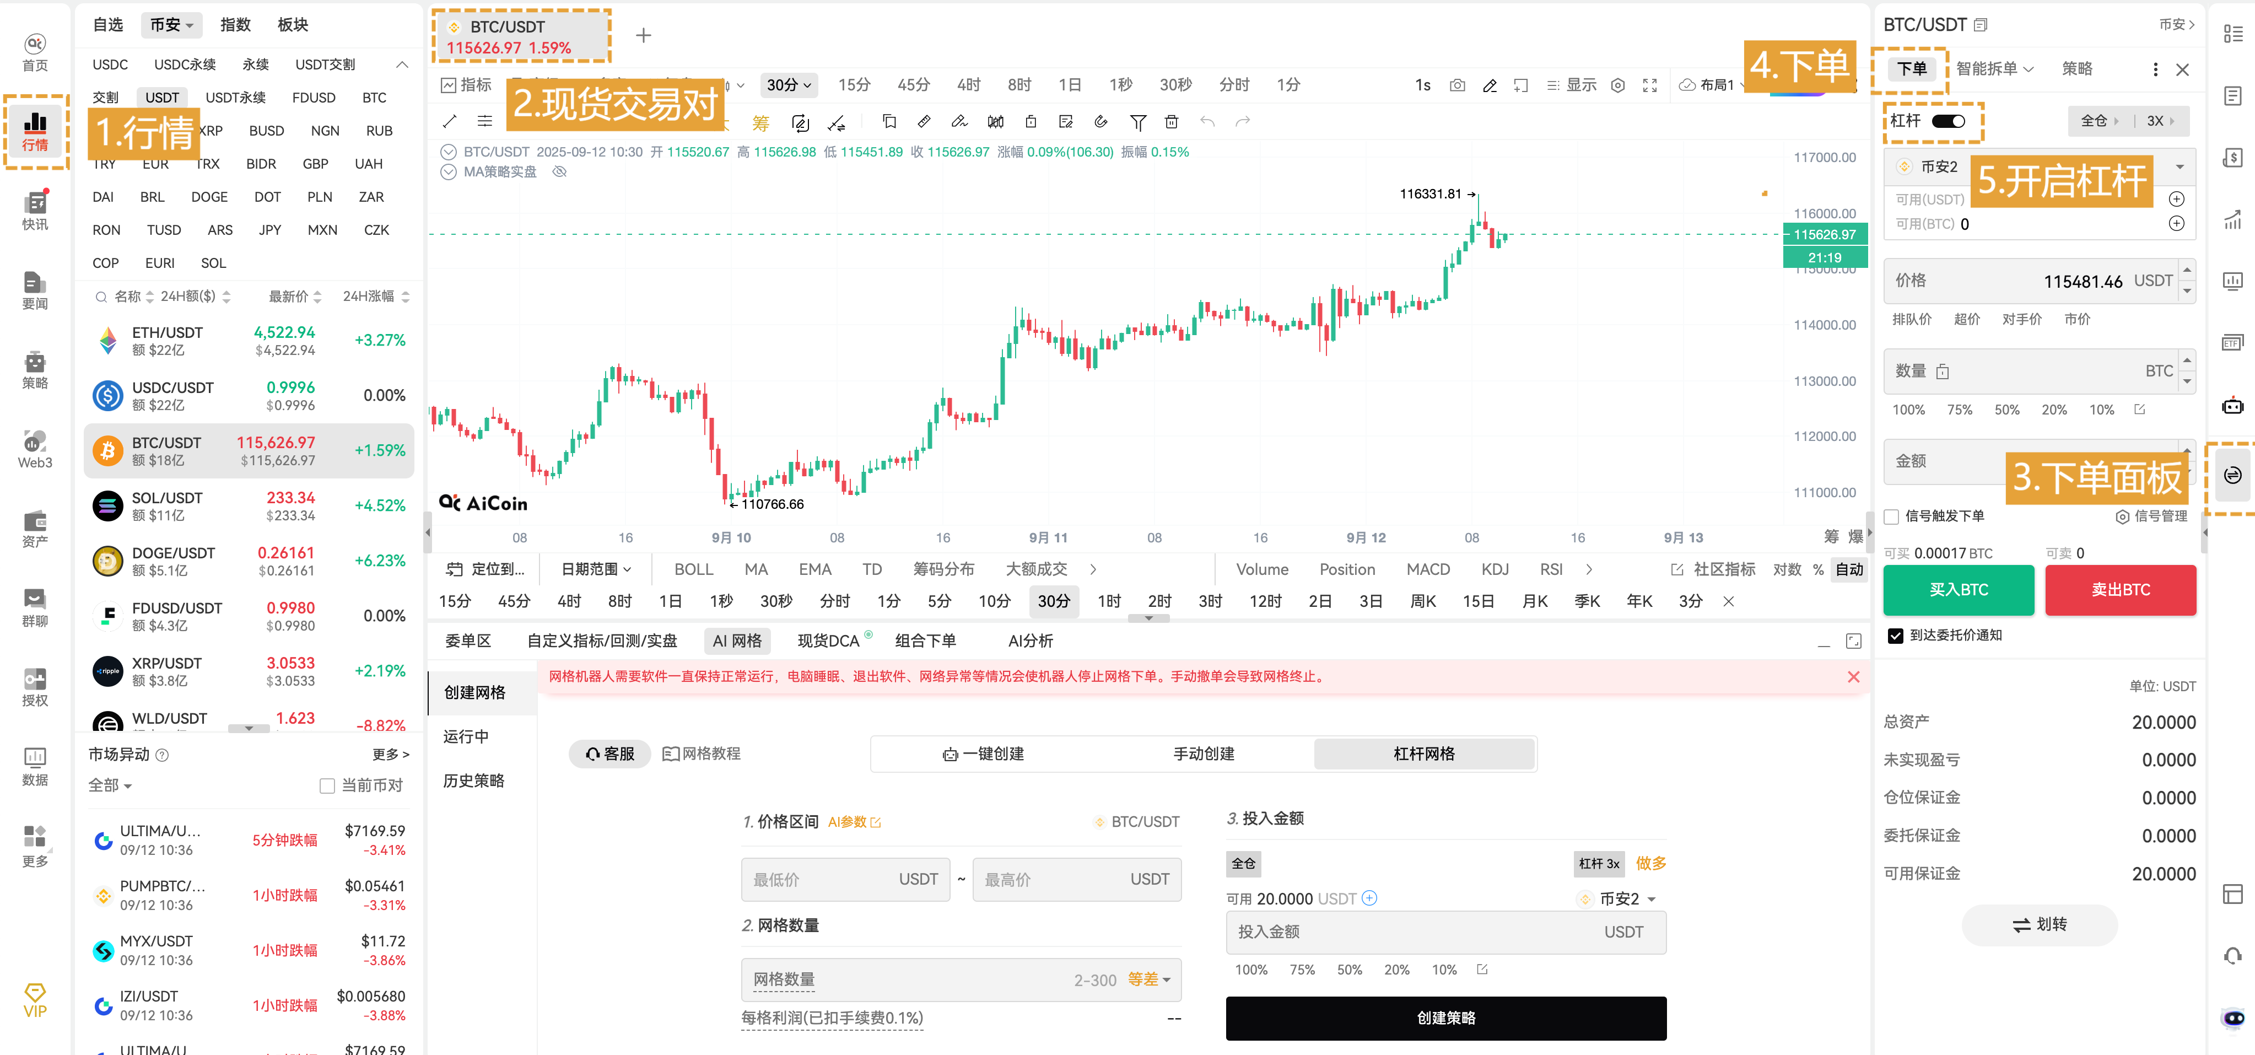This screenshot has height=1055, width=2255.
Task: Open the 快讯 news flash sidebar icon
Action: pyautogui.click(x=34, y=211)
